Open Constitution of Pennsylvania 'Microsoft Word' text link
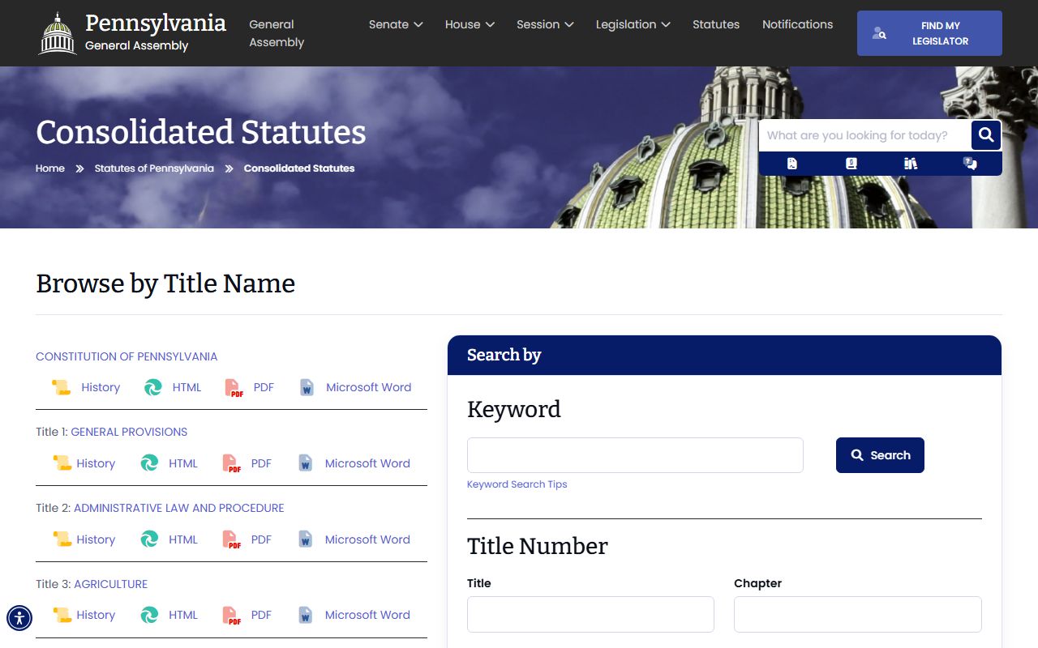This screenshot has width=1038, height=648. pos(368,388)
